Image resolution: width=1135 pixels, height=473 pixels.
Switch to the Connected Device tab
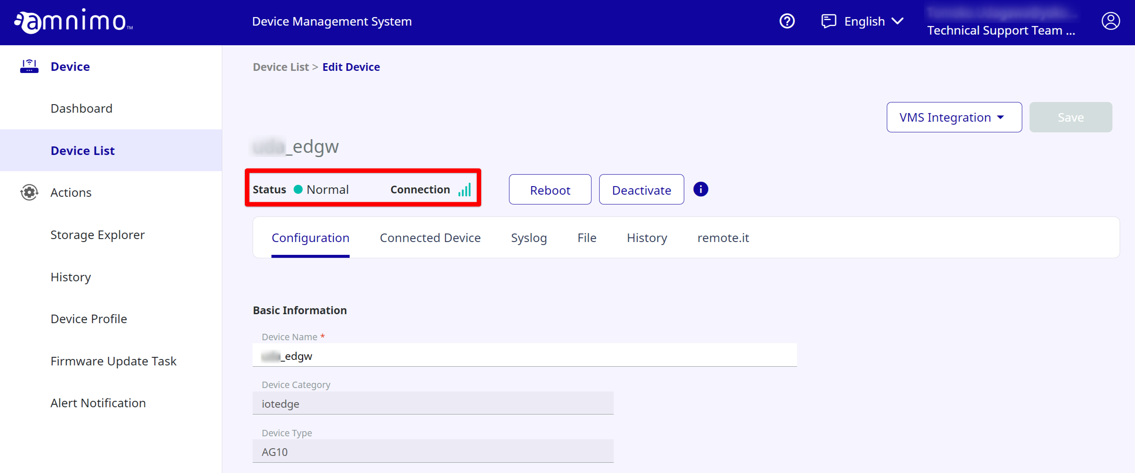click(x=430, y=238)
